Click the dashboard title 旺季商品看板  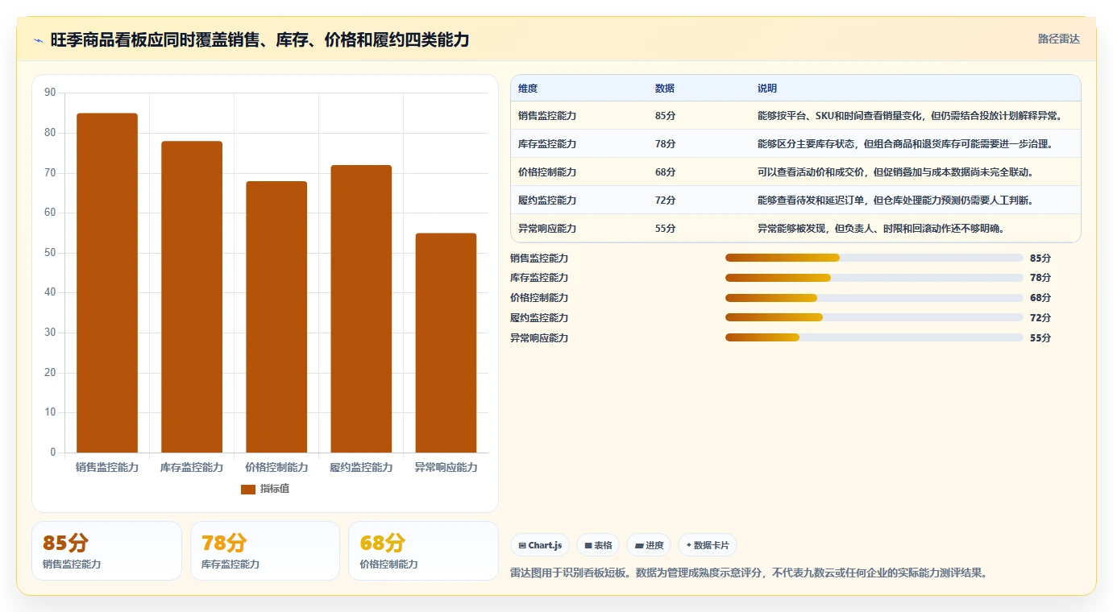[260, 39]
